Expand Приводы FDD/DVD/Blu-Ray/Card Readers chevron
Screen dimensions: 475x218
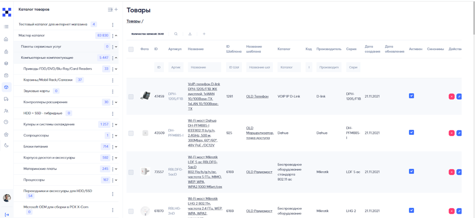coord(116,69)
